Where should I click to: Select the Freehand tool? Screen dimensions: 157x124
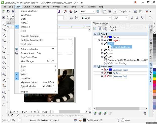click(x=4, y=47)
